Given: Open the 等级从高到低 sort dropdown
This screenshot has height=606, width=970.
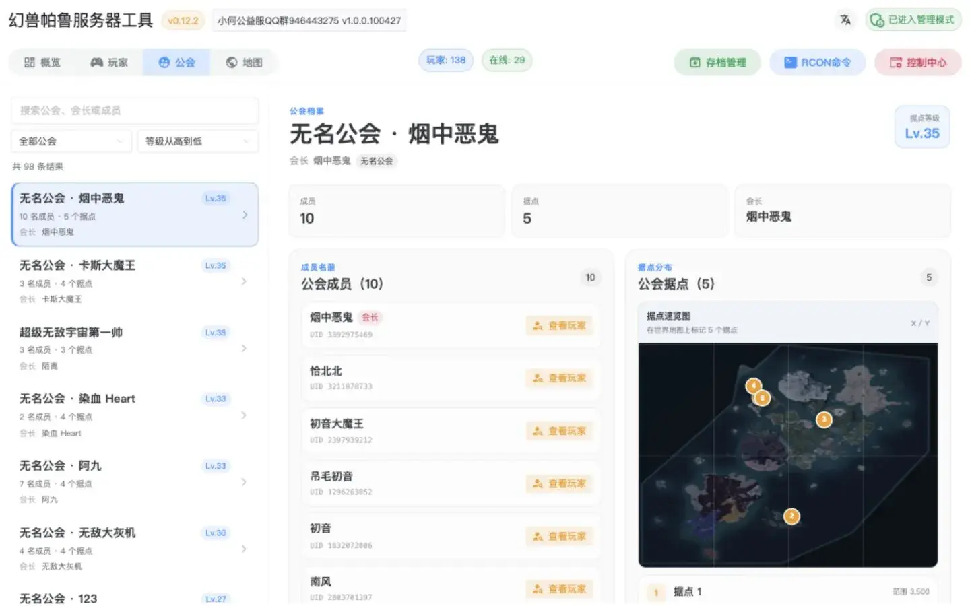Looking at the screenshot, I should pos(198,141).
